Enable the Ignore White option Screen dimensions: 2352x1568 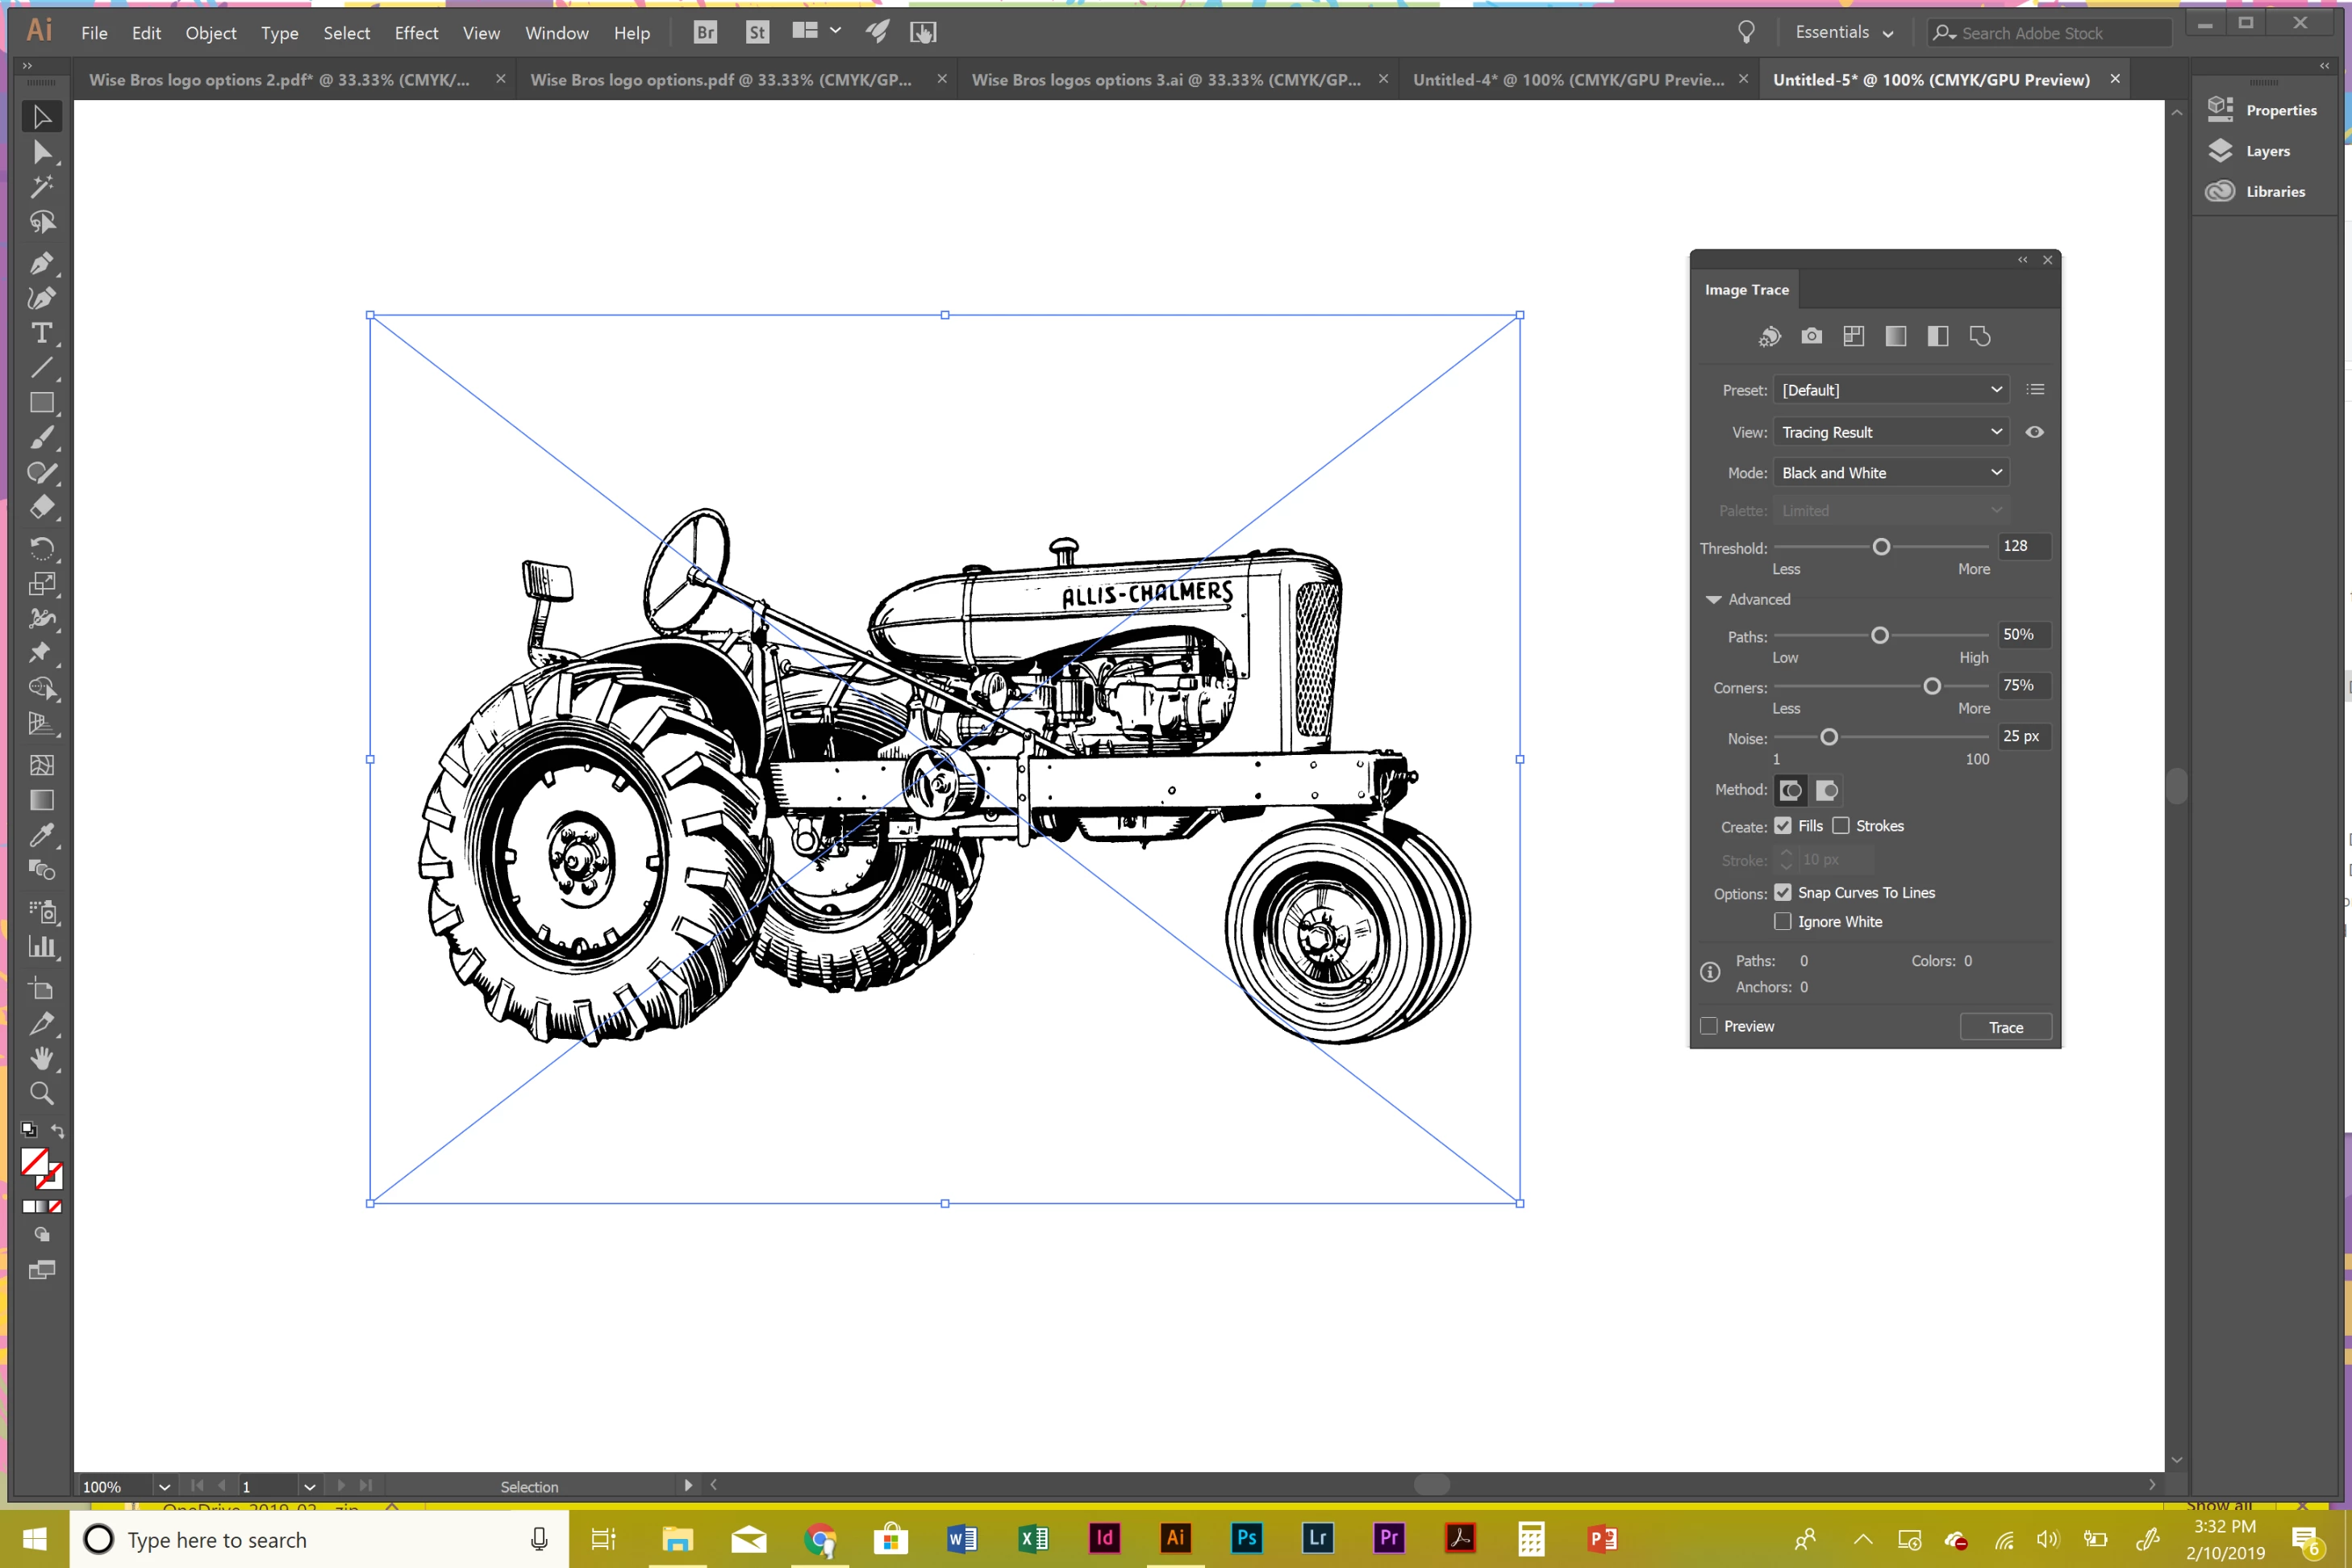point(1782,921)
